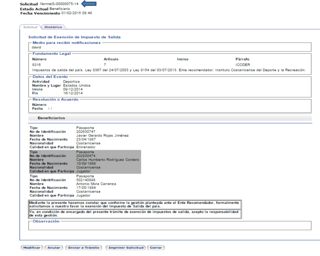Click inside the Observación box
Screen dimensions: 320x256
[x=169, y=226]
